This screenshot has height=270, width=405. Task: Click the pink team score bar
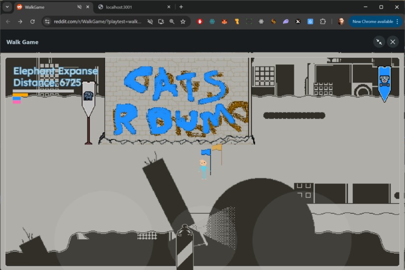pyautogui.click(x=17, y=102)
